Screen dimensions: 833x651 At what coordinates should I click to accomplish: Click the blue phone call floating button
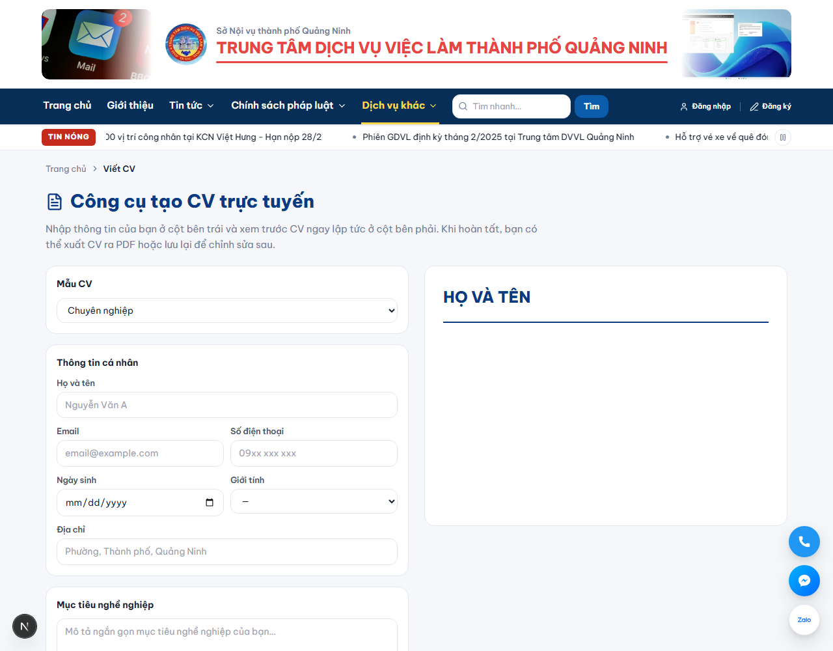point(804,542)
